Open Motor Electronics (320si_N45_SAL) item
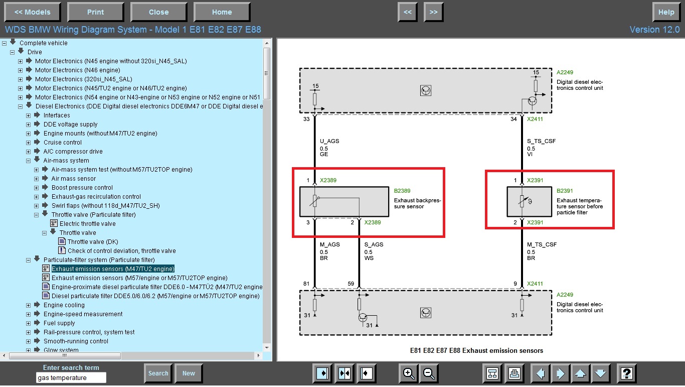The image size is (685, 387). pos(84,79)
